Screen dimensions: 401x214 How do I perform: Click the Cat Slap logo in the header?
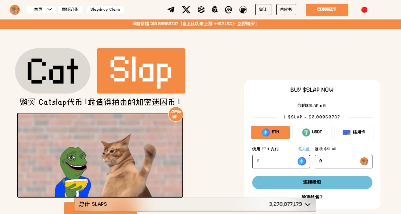point(15,10)
